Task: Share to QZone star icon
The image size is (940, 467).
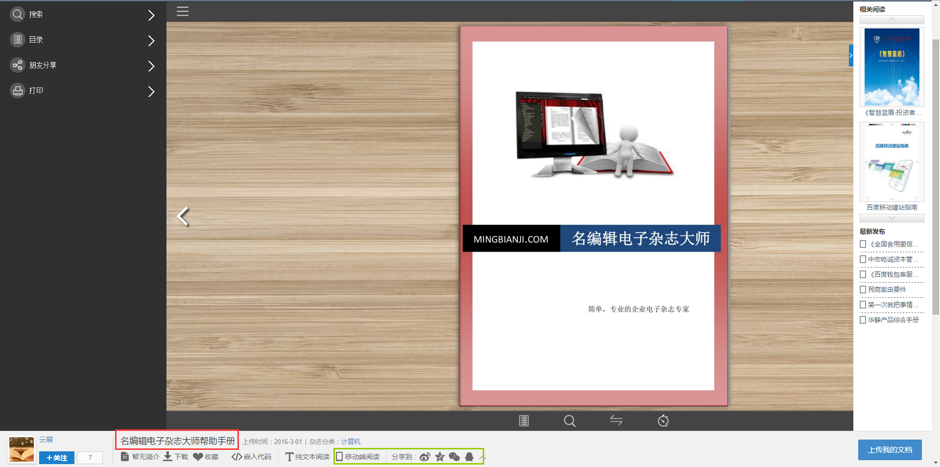Action: point(440,457)
